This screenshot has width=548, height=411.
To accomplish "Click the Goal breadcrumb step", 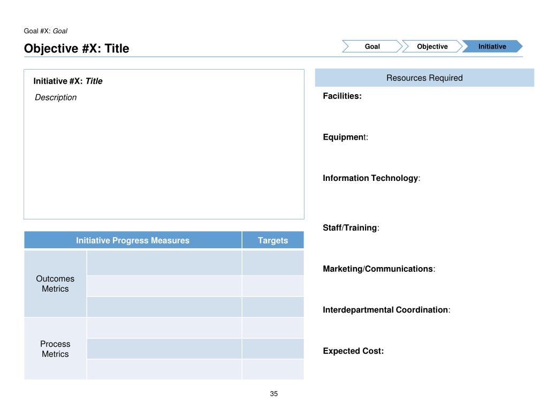I will coord(372,47).
